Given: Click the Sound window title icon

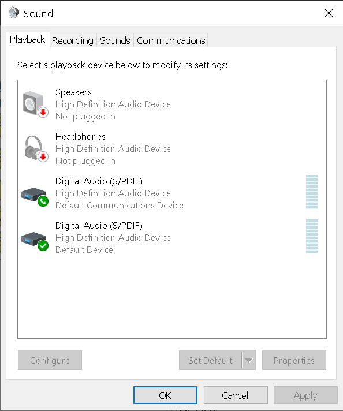Looking at the screenshot, I should click(x=14, y=13).
